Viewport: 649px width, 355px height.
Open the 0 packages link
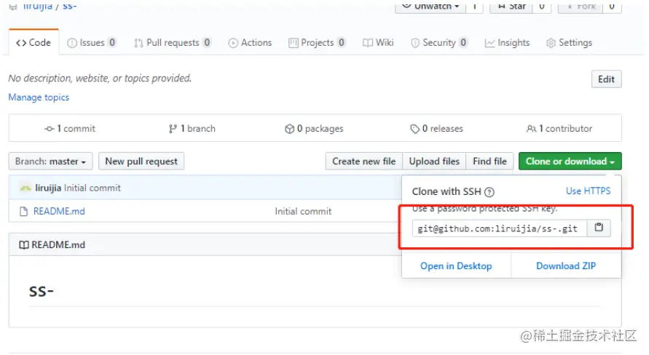tap(314, 129)
